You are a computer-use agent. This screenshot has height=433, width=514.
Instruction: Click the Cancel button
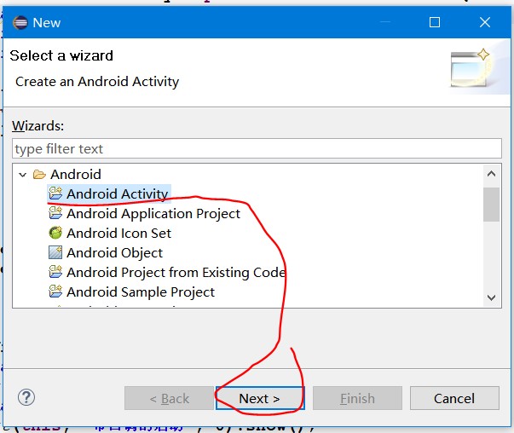coord(454,398)
